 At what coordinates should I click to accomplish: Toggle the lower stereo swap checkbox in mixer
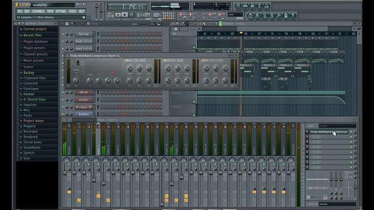click(347, 177)
